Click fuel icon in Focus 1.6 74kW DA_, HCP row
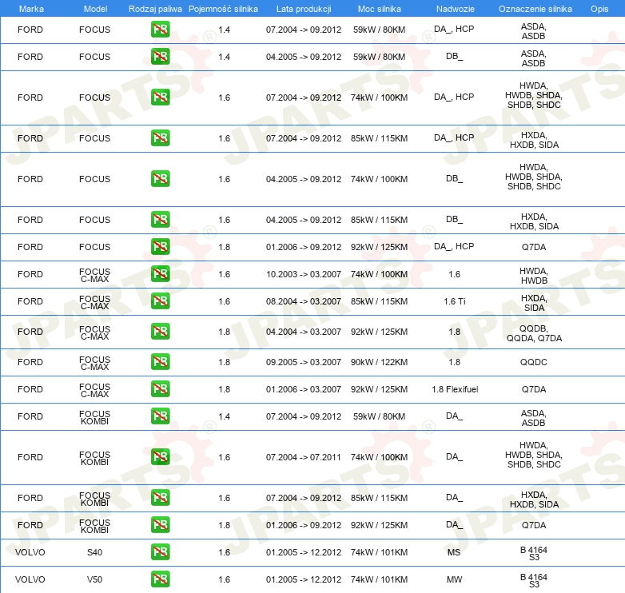This screenshot has height=593, width=625. 160,98
